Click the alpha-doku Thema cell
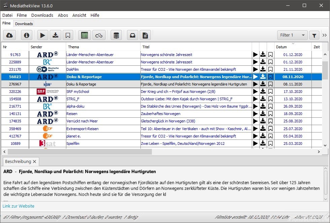Image resolution: width=330 pixels, height=223 pixels. 103,106
